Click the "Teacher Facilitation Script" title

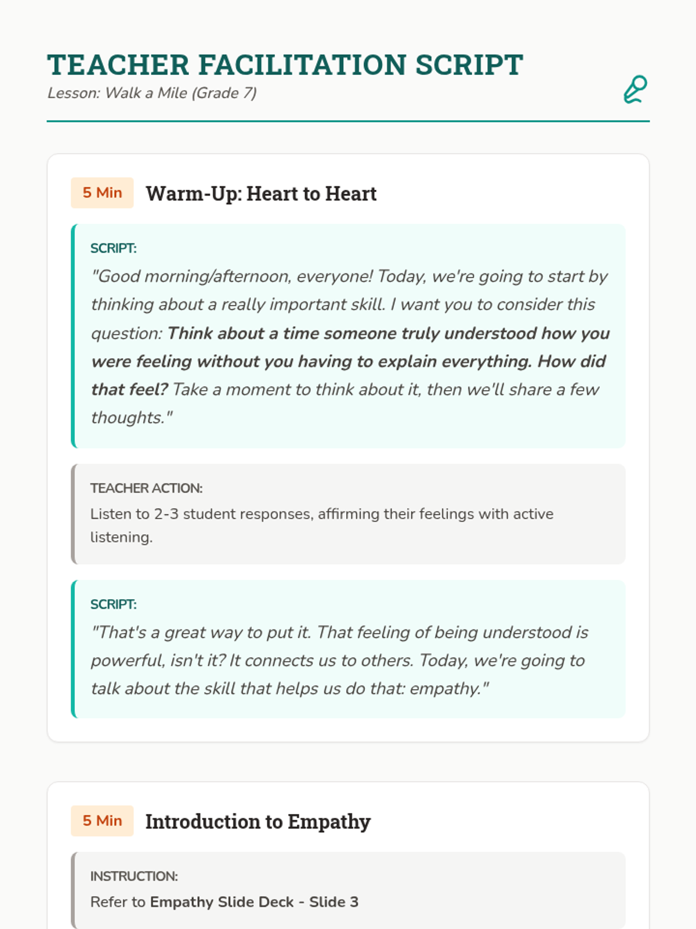click(x=285, y=64)
